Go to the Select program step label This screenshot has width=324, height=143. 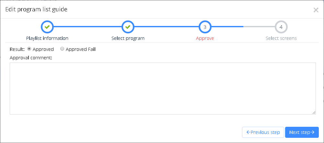[x=128, y=38]
